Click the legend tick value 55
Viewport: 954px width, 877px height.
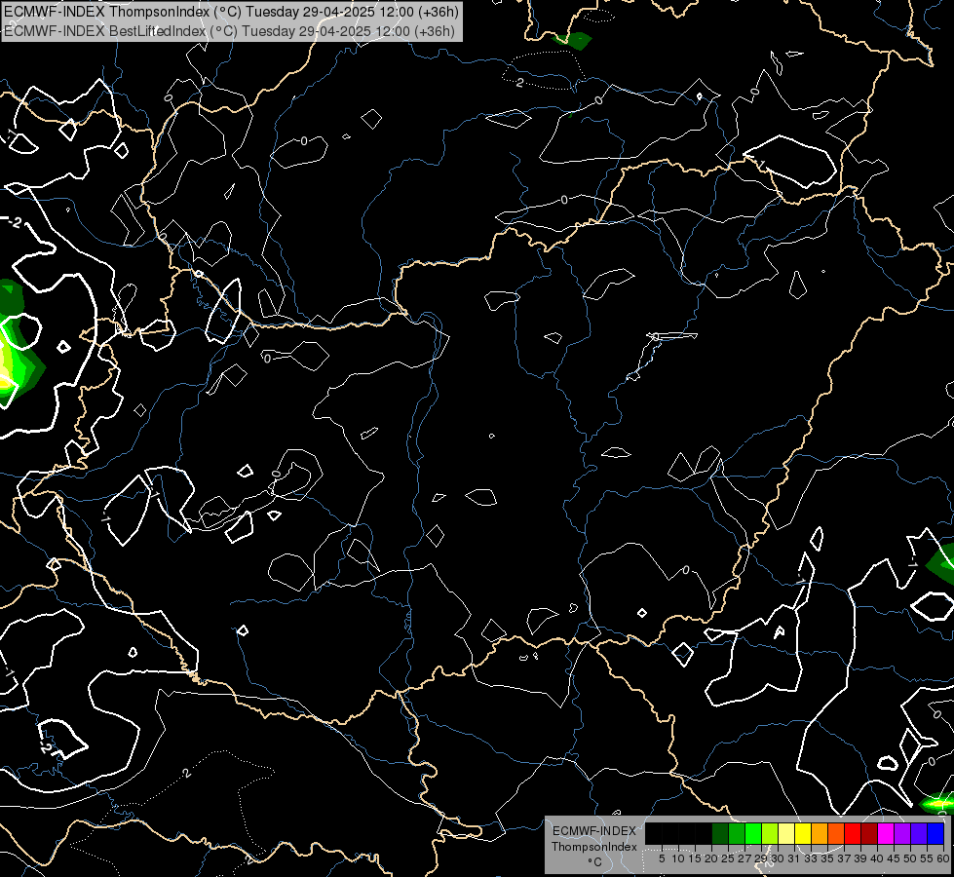927,858
